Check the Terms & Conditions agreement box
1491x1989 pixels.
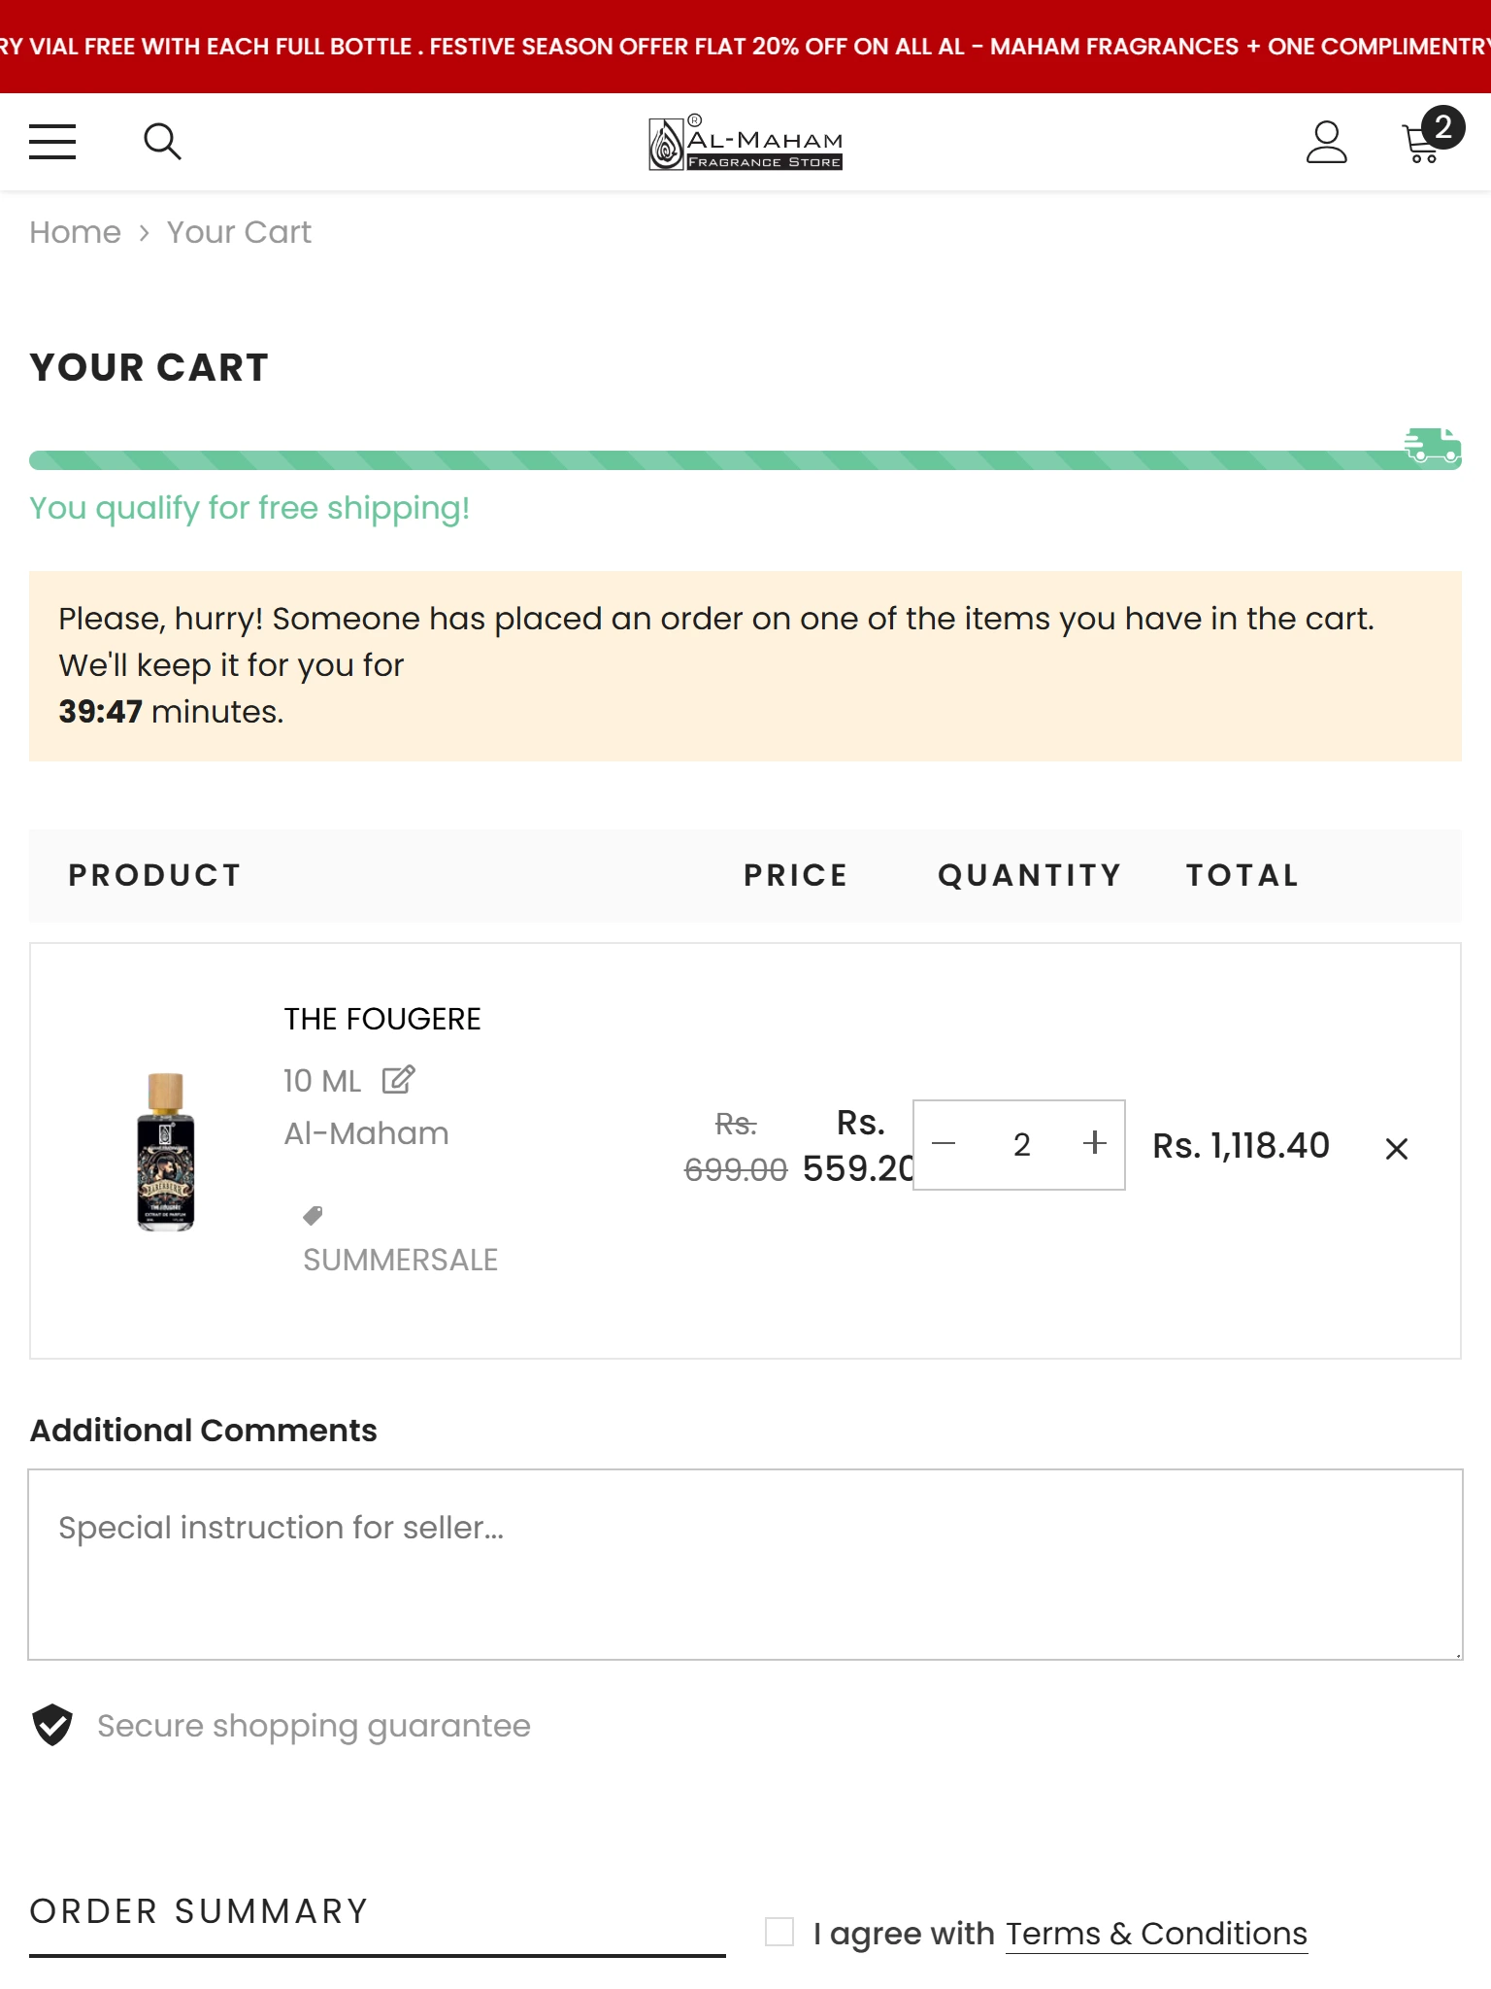tap(779, 1932)
